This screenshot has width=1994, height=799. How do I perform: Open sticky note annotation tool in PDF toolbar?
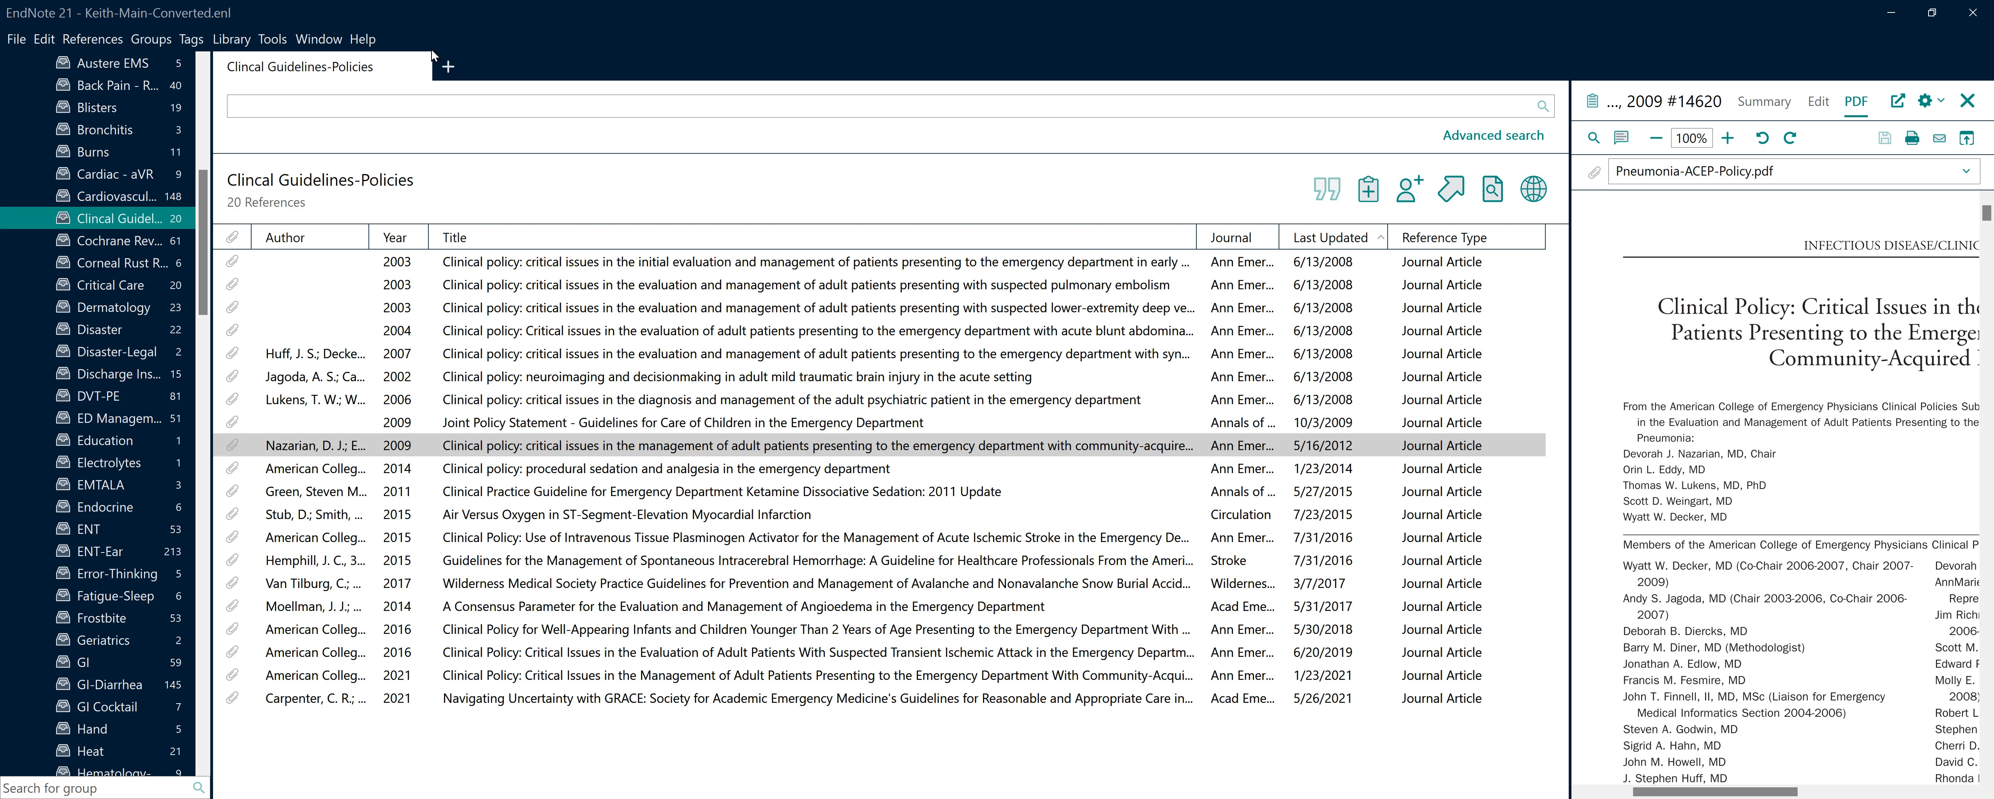[x=1621, y=138]
